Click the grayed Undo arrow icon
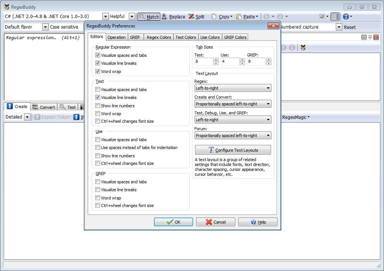 tap(267, 17)
